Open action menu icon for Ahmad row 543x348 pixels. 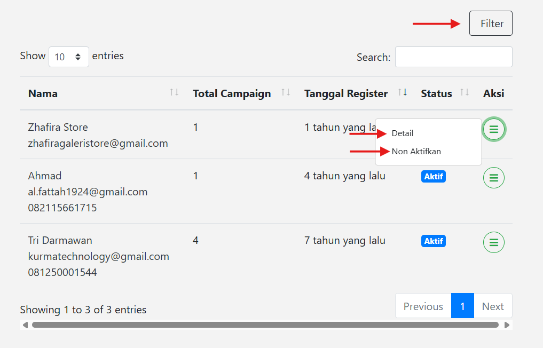point(493,178)
